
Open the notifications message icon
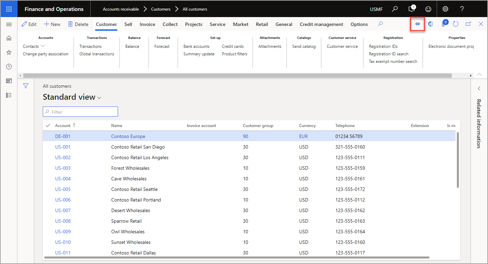point(412,9)
